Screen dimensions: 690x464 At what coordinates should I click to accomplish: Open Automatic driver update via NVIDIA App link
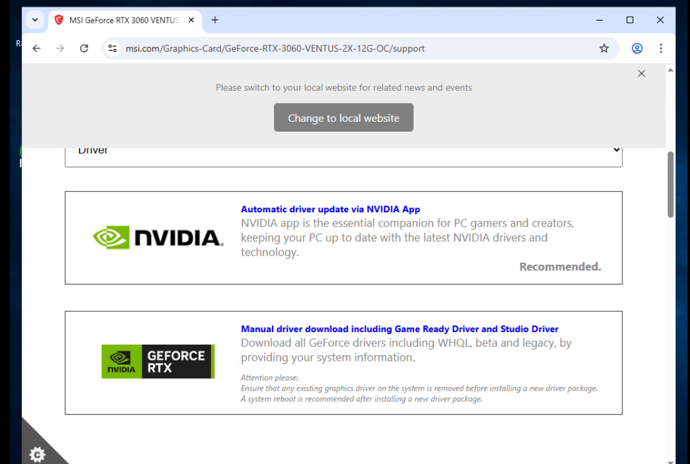pos(330,209)
